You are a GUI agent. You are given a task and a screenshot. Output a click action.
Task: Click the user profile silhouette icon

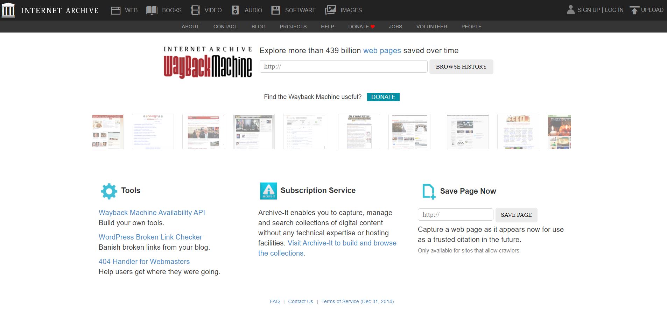[570, 10]
